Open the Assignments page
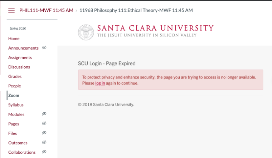The width and height of the screenshot is (272, 158). click(x=20, y=57)
